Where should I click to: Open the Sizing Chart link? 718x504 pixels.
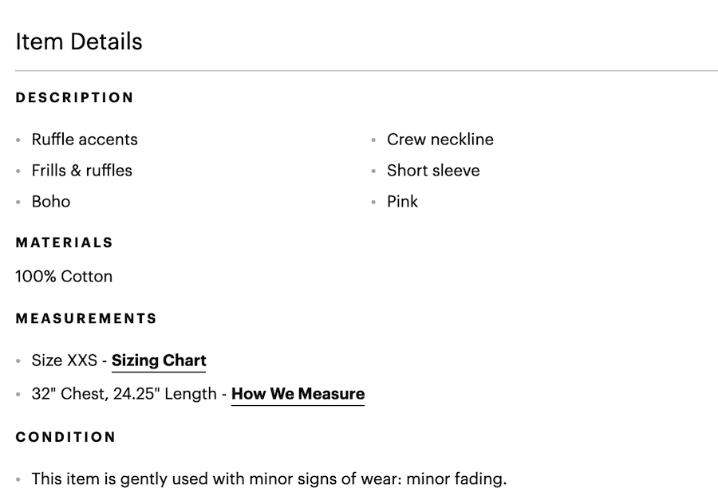[159, 360]
